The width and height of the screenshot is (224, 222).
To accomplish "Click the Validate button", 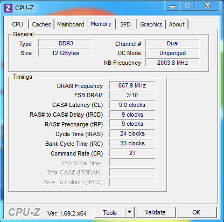I will (x=156, y=212).
